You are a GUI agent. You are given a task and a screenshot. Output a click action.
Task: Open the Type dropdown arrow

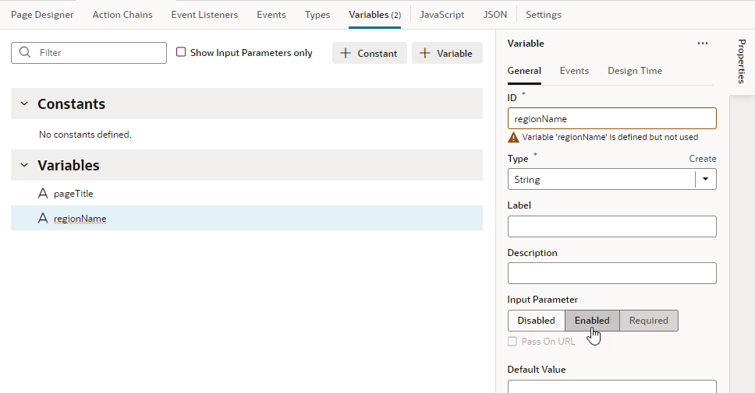[x=706, y=179]
